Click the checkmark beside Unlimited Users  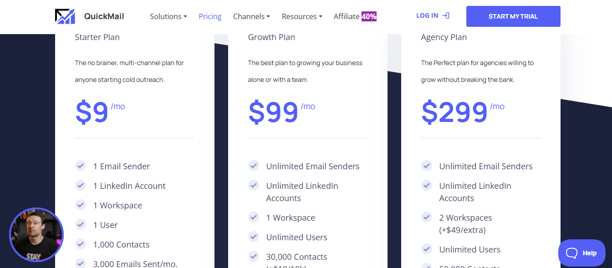coord(254,237)
